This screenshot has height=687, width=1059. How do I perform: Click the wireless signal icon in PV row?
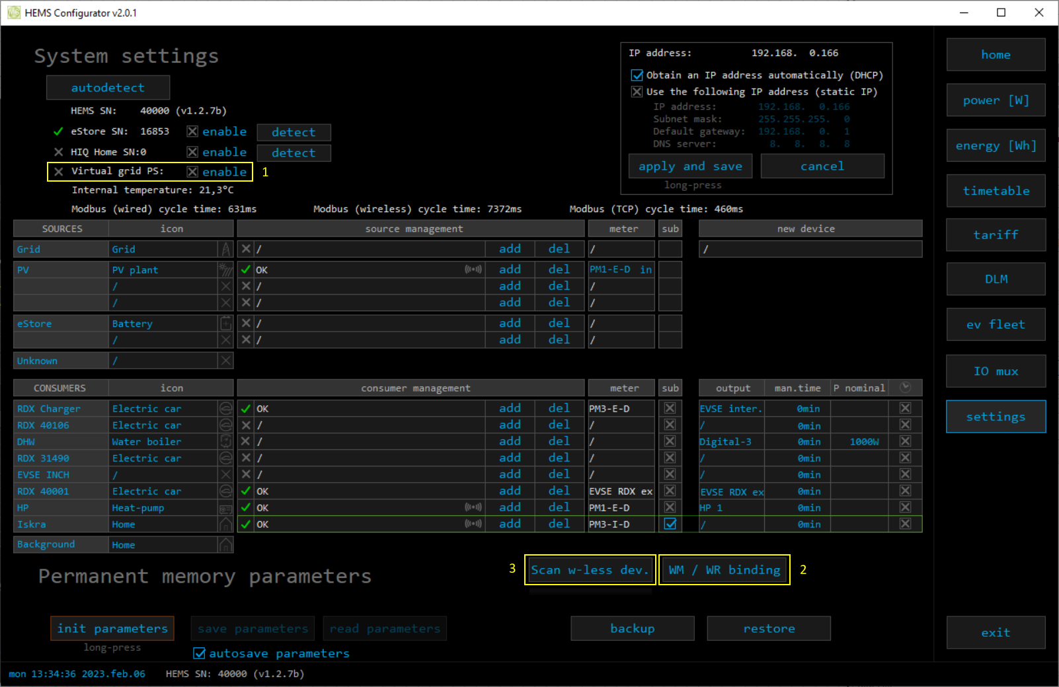point(473,270)
